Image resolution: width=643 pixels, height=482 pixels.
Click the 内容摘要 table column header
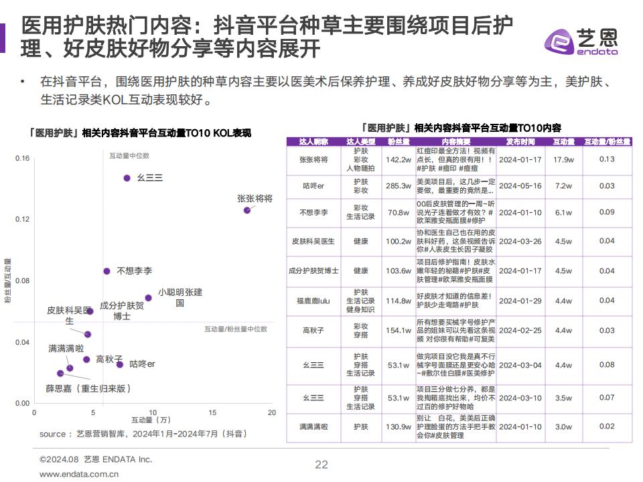455,142
